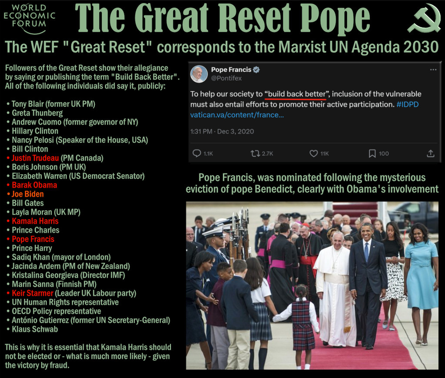
Task: Click the underlined build back better phrase
Action: click(296, 94)
